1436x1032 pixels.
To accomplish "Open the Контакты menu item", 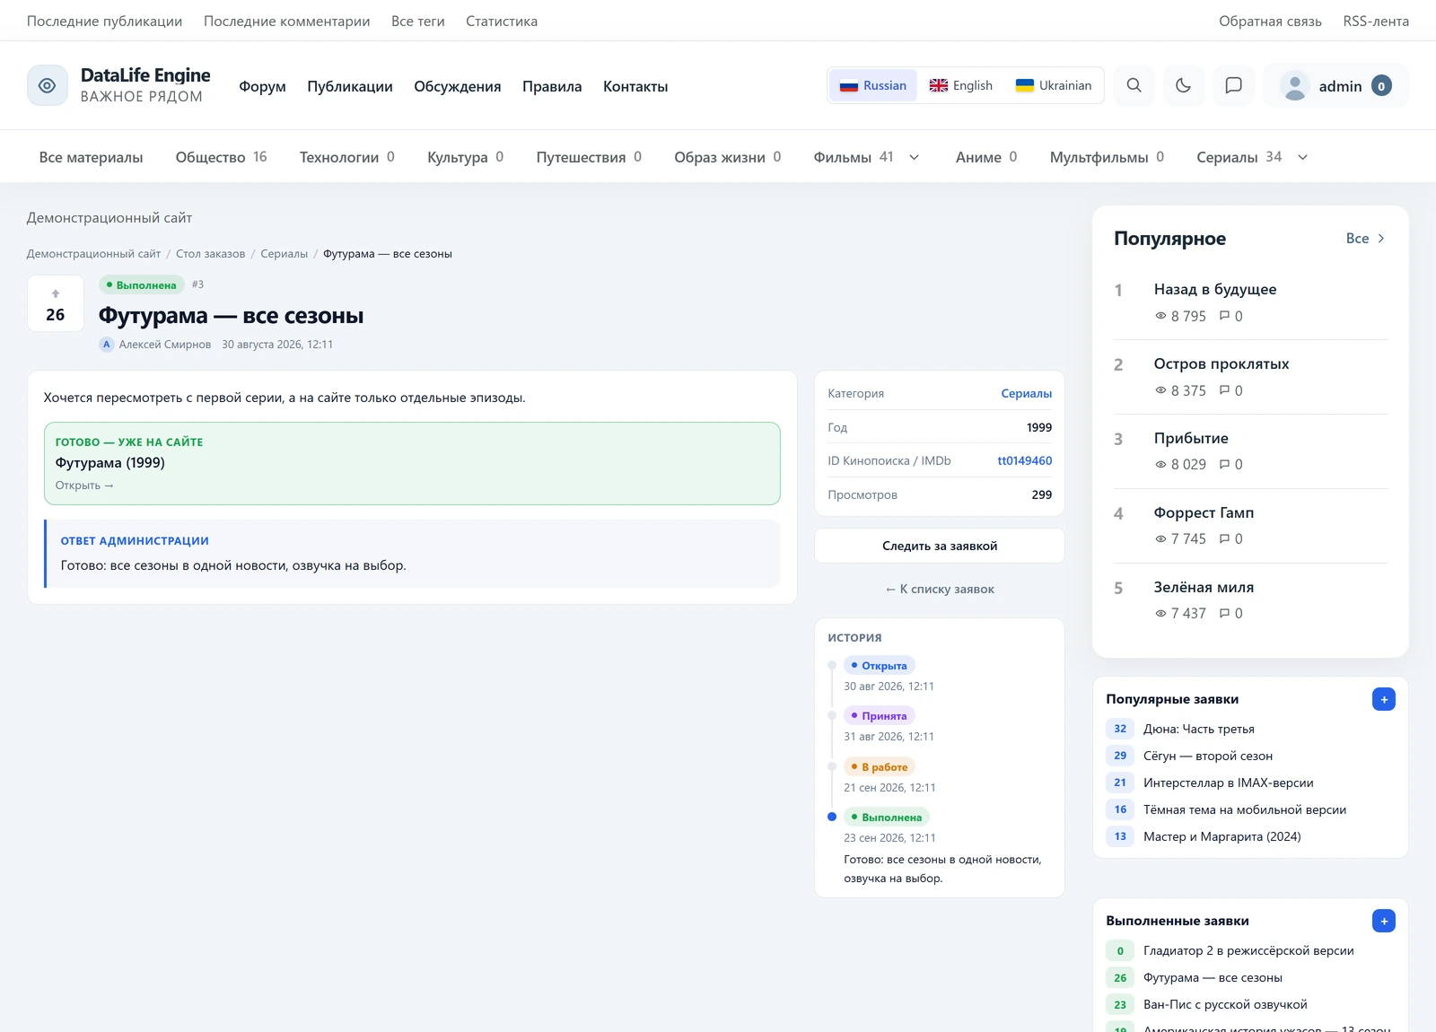I will click(635, 86).
